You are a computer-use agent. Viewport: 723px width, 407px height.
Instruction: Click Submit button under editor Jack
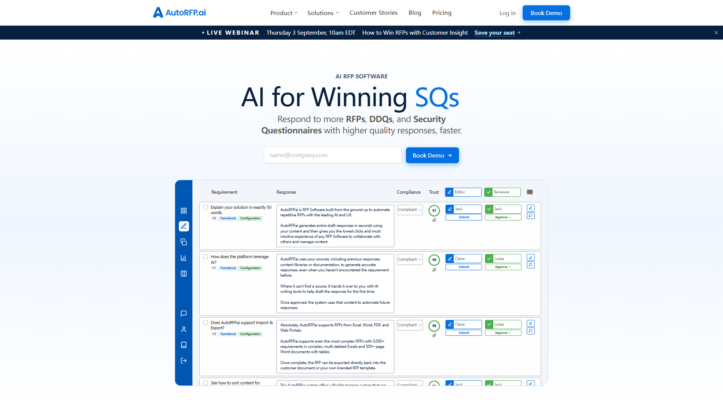[464, 217]
